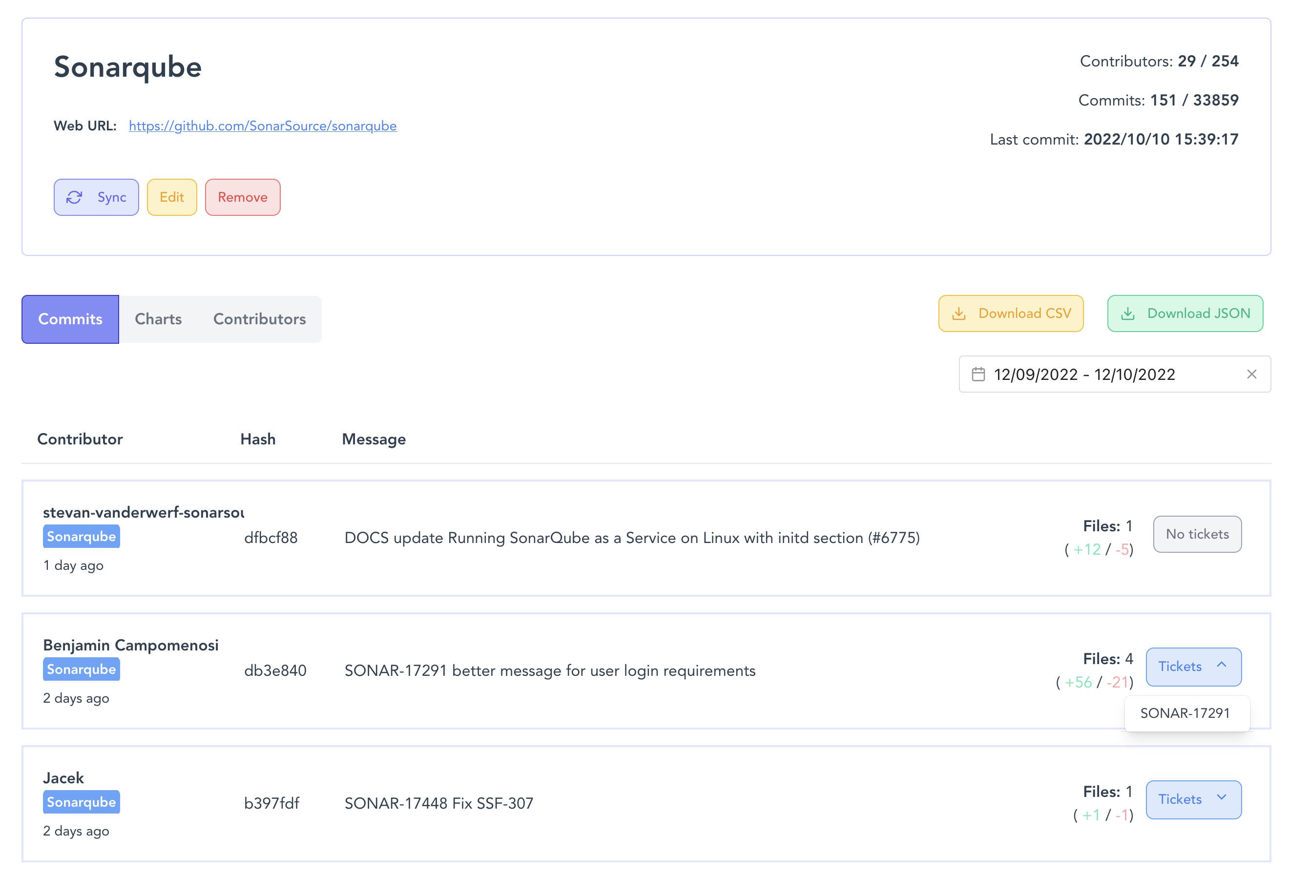The image size is (1289, 878).
Task: Expand Tickets dropdown for commit b397fdf
Action: [x=1194, y=799]
